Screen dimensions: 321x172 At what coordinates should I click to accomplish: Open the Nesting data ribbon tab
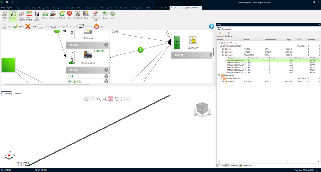pos(57,8)
